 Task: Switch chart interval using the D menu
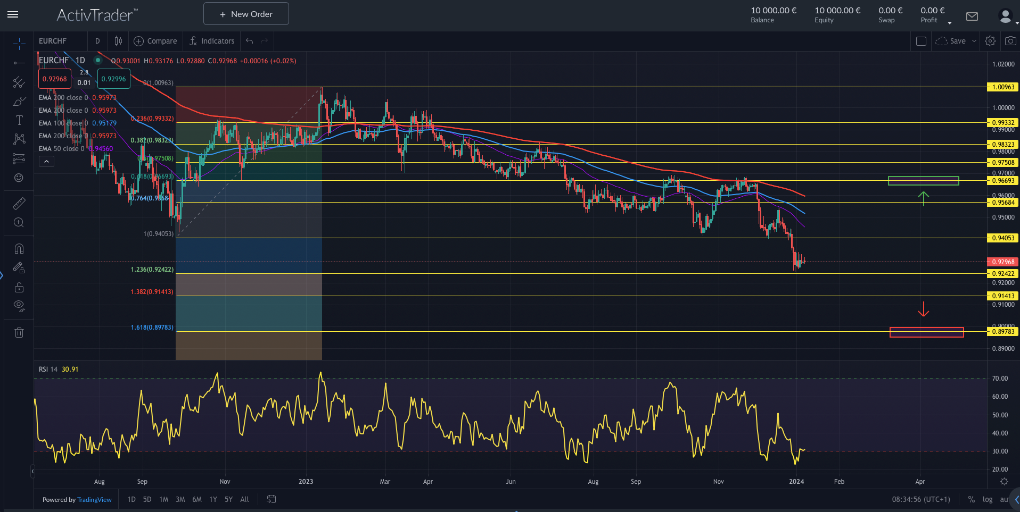click(97, 41)
